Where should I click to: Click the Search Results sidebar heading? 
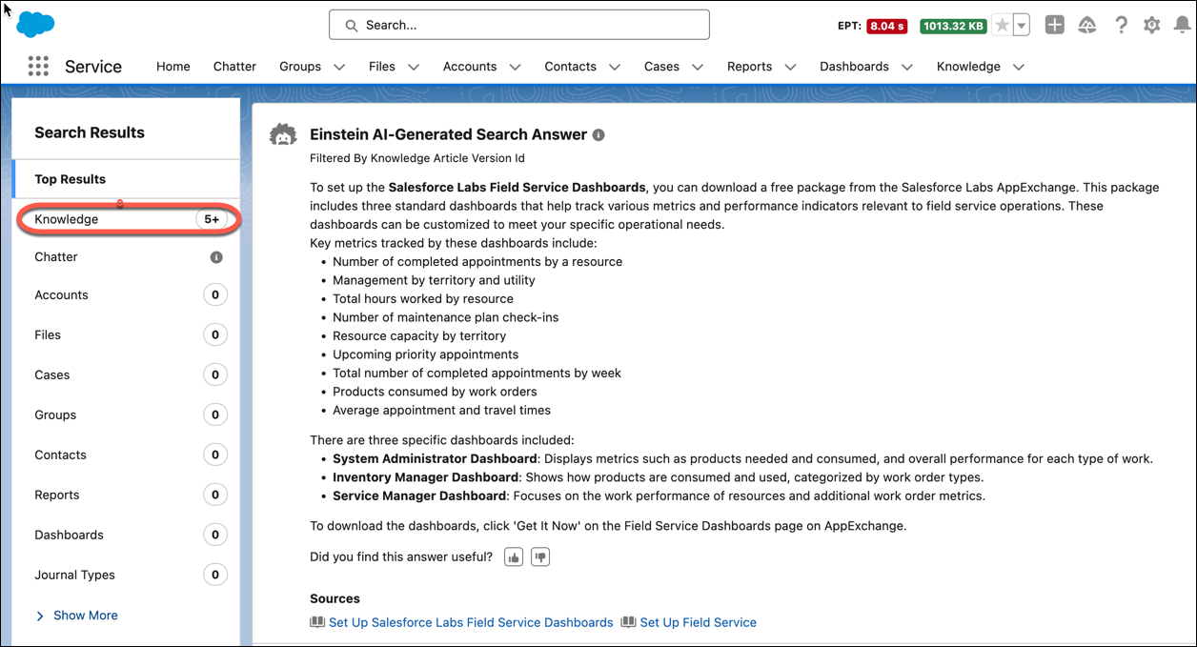(x=90, y=132)
